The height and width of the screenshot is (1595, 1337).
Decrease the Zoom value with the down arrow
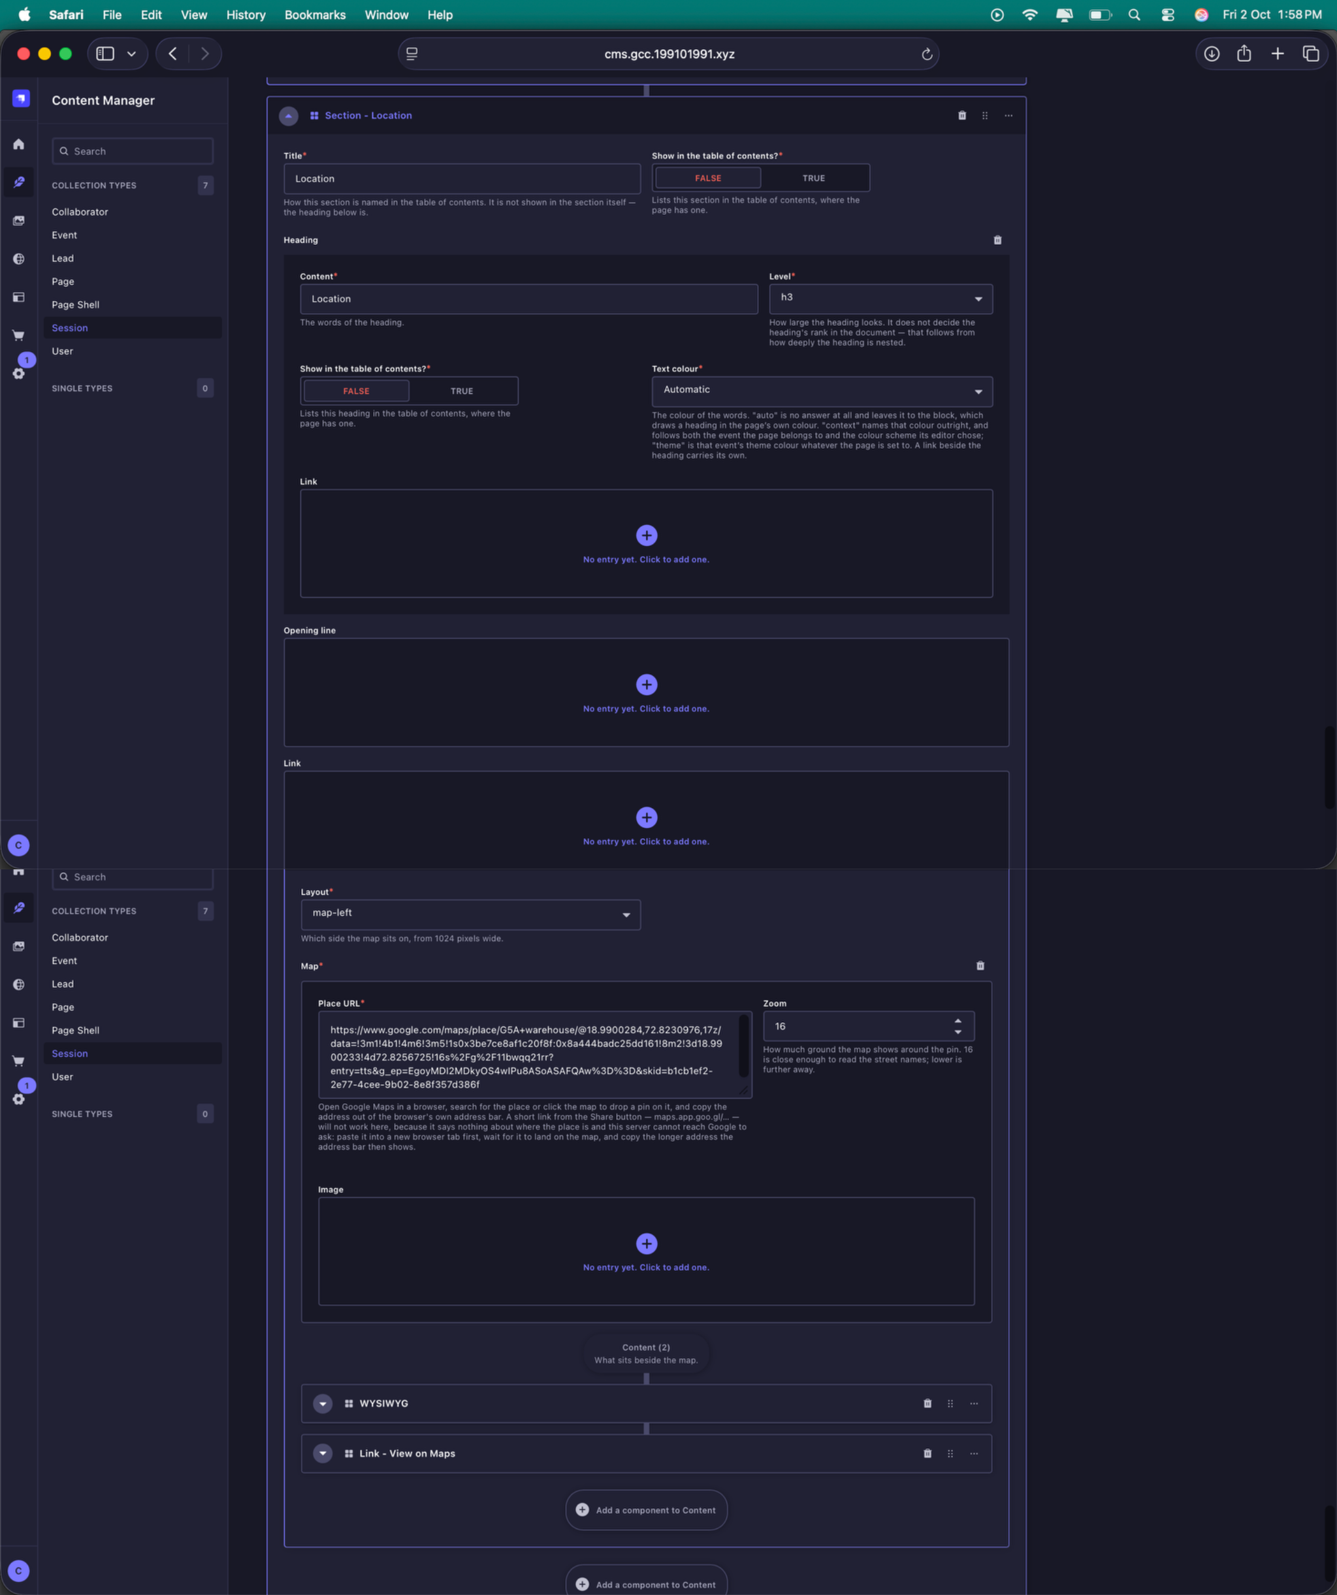[958, 1032]
